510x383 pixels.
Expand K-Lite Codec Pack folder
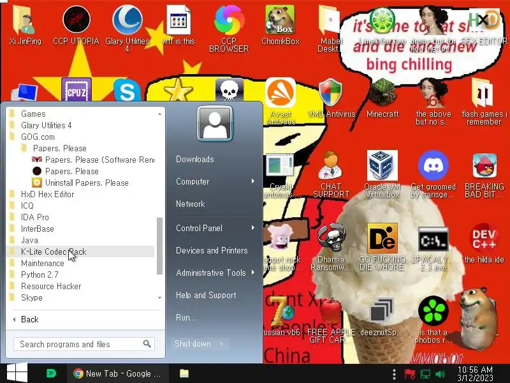(81, 252)
